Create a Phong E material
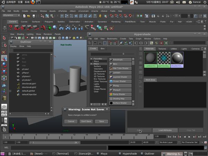Image resolution: width=208 pixels, height=156 pixels. pos(120,90)
